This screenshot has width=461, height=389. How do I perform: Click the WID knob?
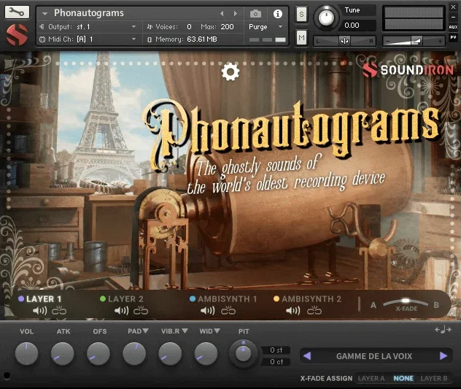tap(206, 353)
